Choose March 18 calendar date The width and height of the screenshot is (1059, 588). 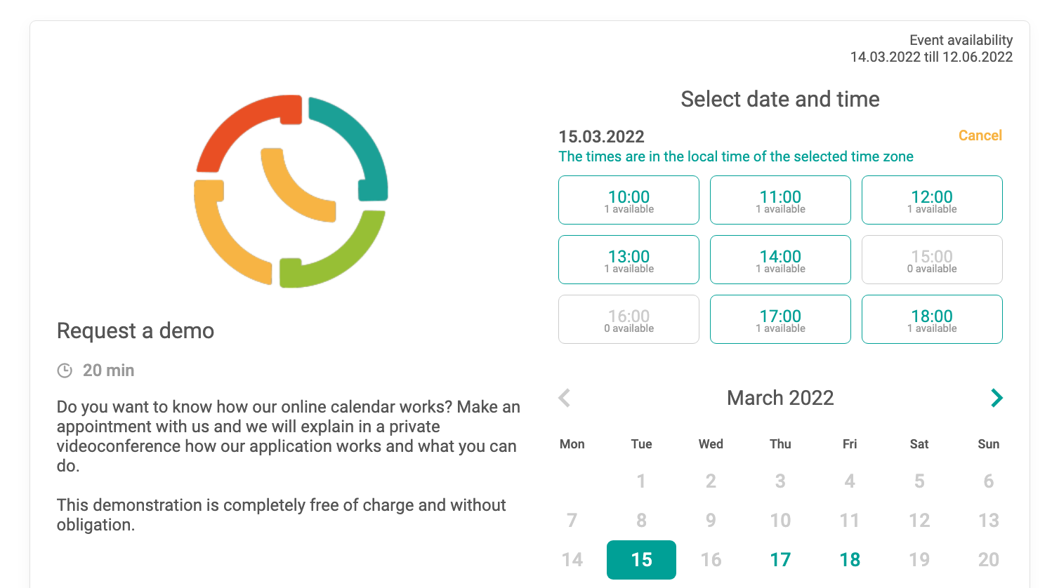pos(850,559)
